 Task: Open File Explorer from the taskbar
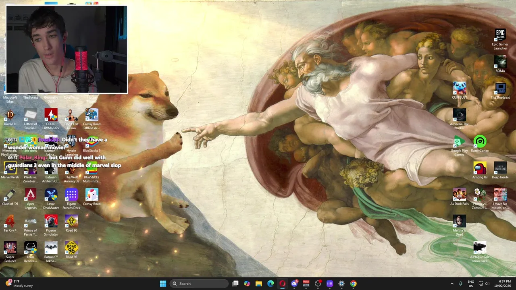(x=259, y=284)
